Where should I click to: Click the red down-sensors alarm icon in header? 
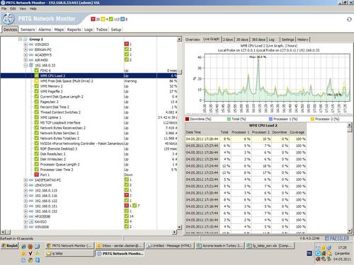[x=93, y=19]
